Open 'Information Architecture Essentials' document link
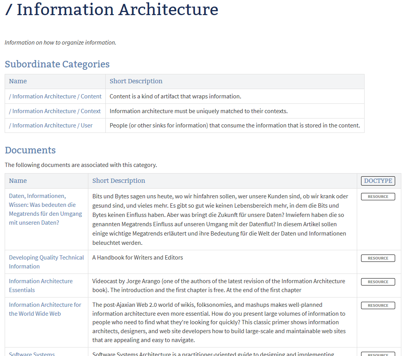Image resolution: width=406 pixels, height=356 pixels. pyautogui.click(x=41, y=285)
